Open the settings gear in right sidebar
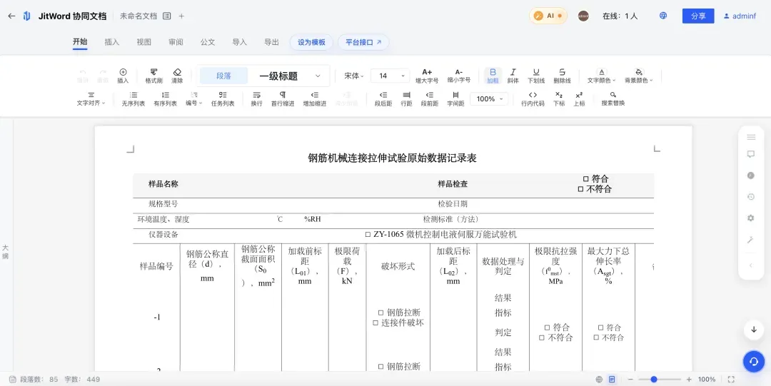 pyautogui.click(x=751, y=218)
